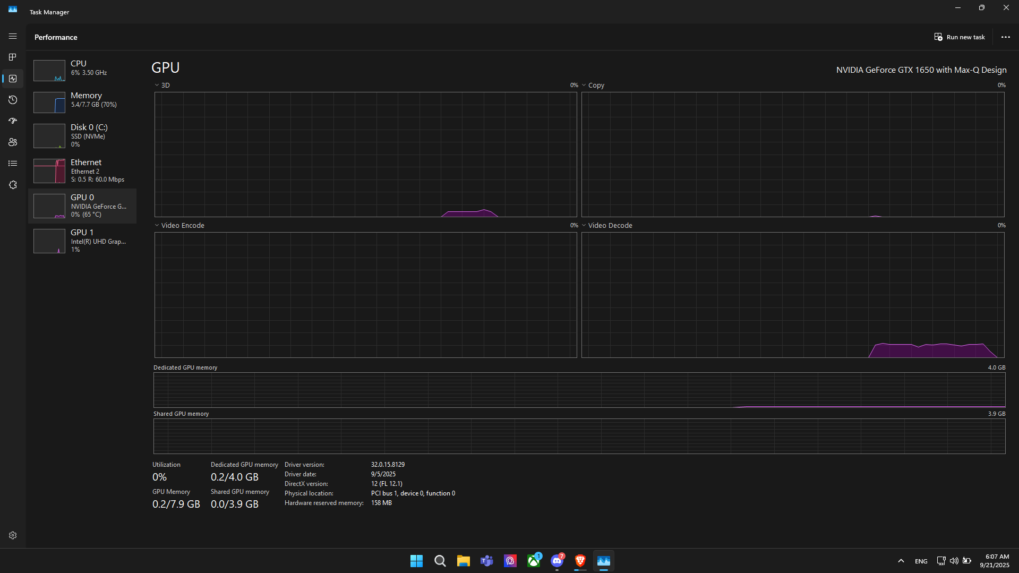The height and width of the screenshot is (573, 1019).
Task: Open the Users page icon in sidebar
Action: click(x=13, y=142)
